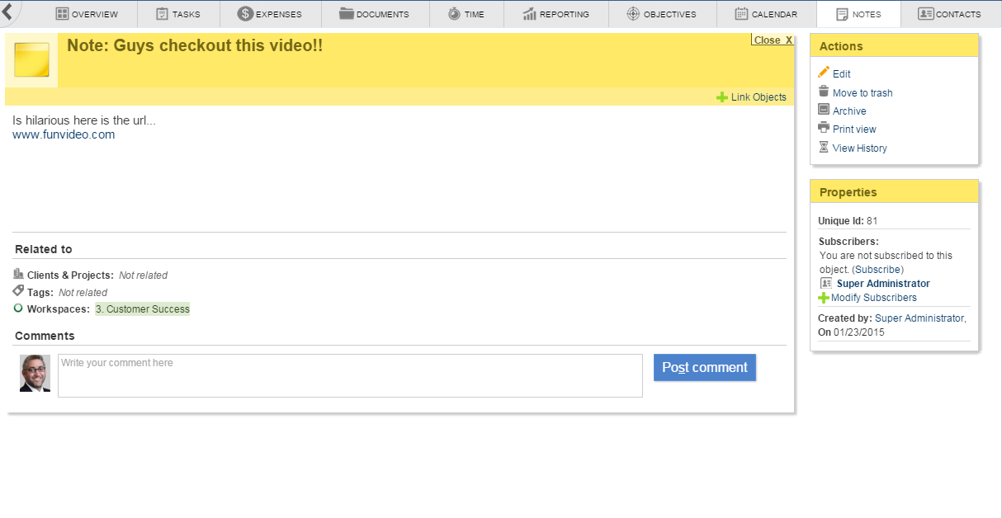Image resolution: width=1002 pixels, height=518 pixels.
Task: Open the Tasks tab
Action: [177, 14]
